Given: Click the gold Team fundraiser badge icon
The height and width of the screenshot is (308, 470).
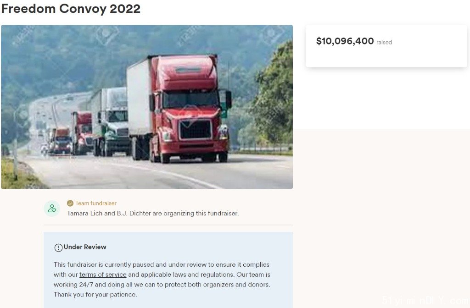Looking at the screenshot, I should 70,203.
